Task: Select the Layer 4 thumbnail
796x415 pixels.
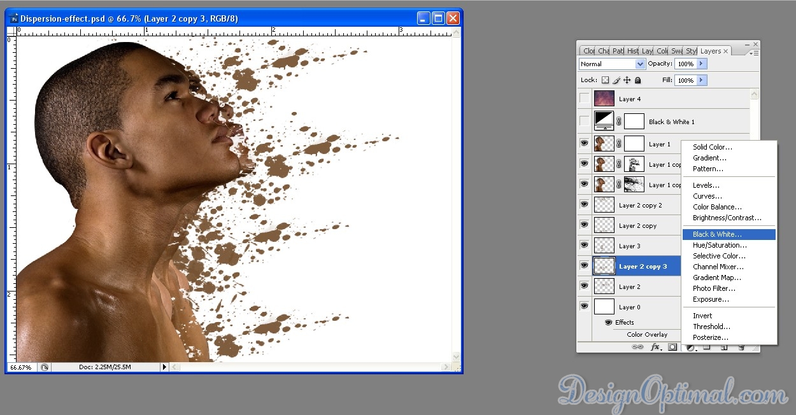Action: click(x=604, y=99)
